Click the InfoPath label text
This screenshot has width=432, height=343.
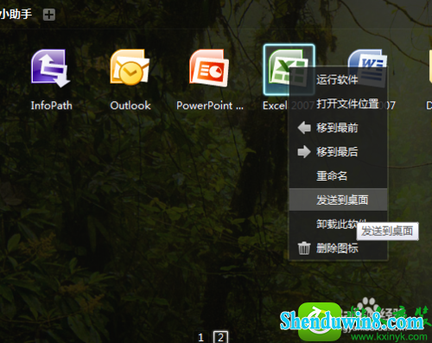tap(51, 105)
